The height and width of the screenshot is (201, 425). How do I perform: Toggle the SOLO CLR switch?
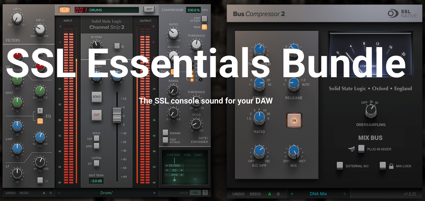coord(96,138)
